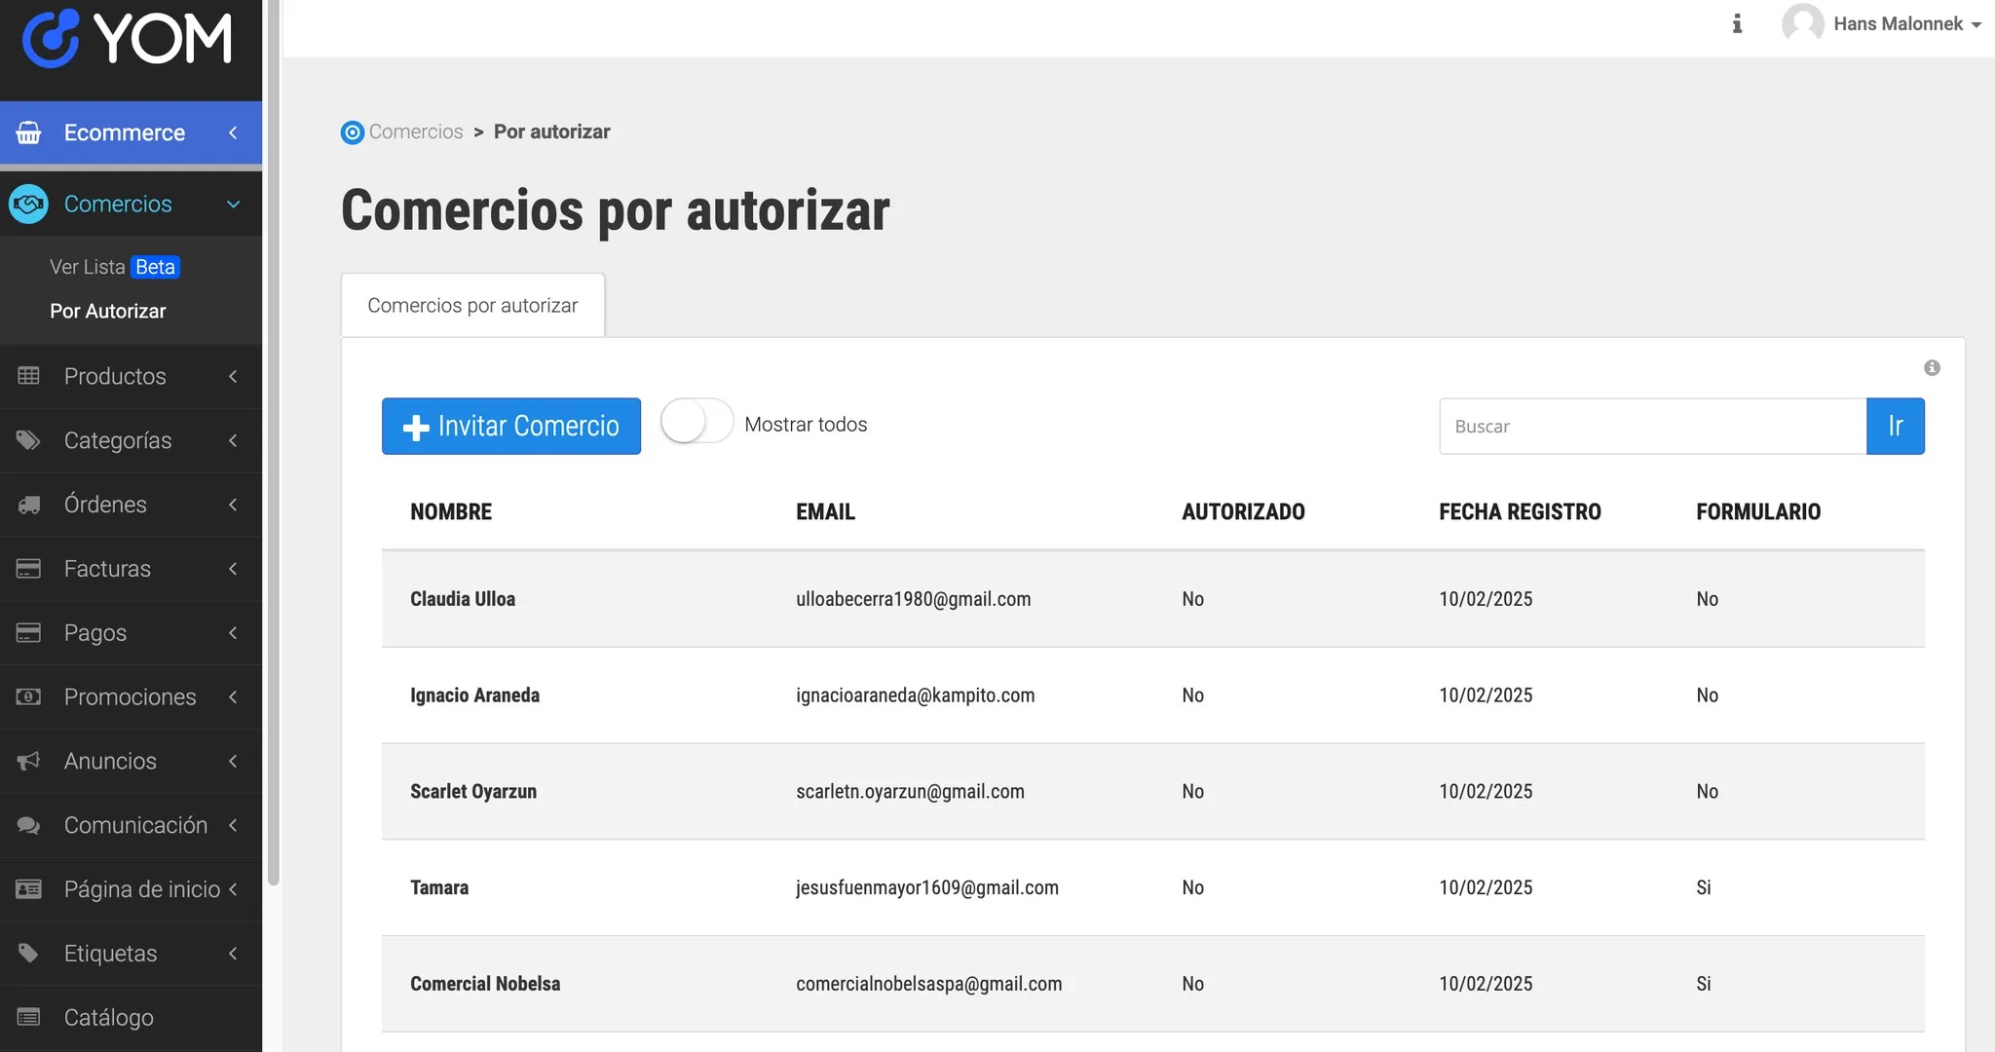Click the Comercios handshake icon

(29, 204)
